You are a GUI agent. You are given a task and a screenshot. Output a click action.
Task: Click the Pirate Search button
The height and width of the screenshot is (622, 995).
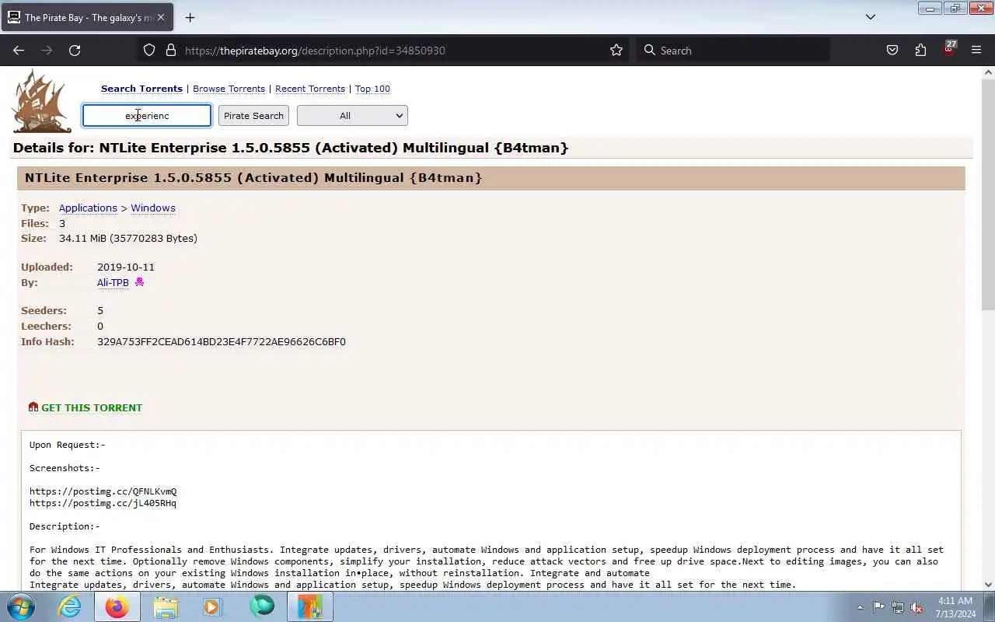[x=253, y=116]
